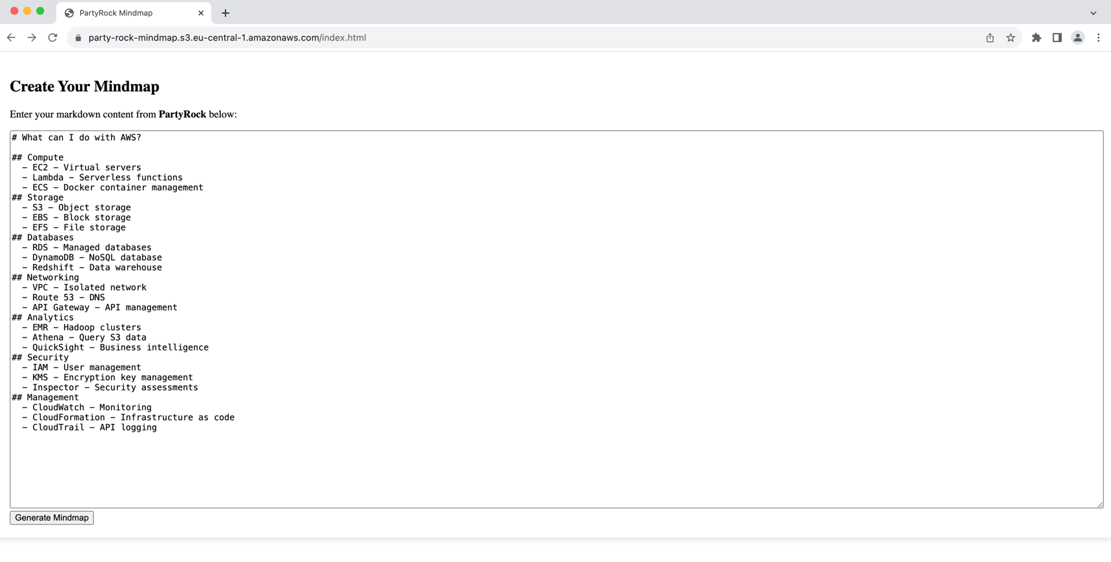This screenshot has width=1111, height=562.
Task: Click the '# What can I do with AWS?' line
Action: (76, 137)
